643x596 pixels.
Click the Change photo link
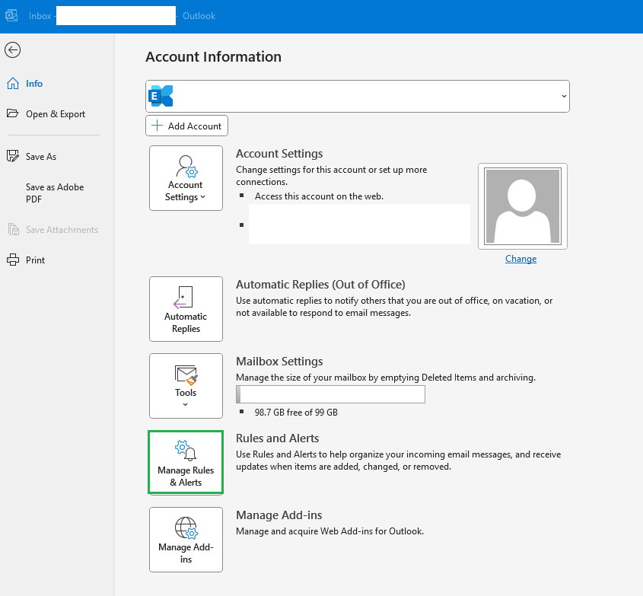click(520, 259)
